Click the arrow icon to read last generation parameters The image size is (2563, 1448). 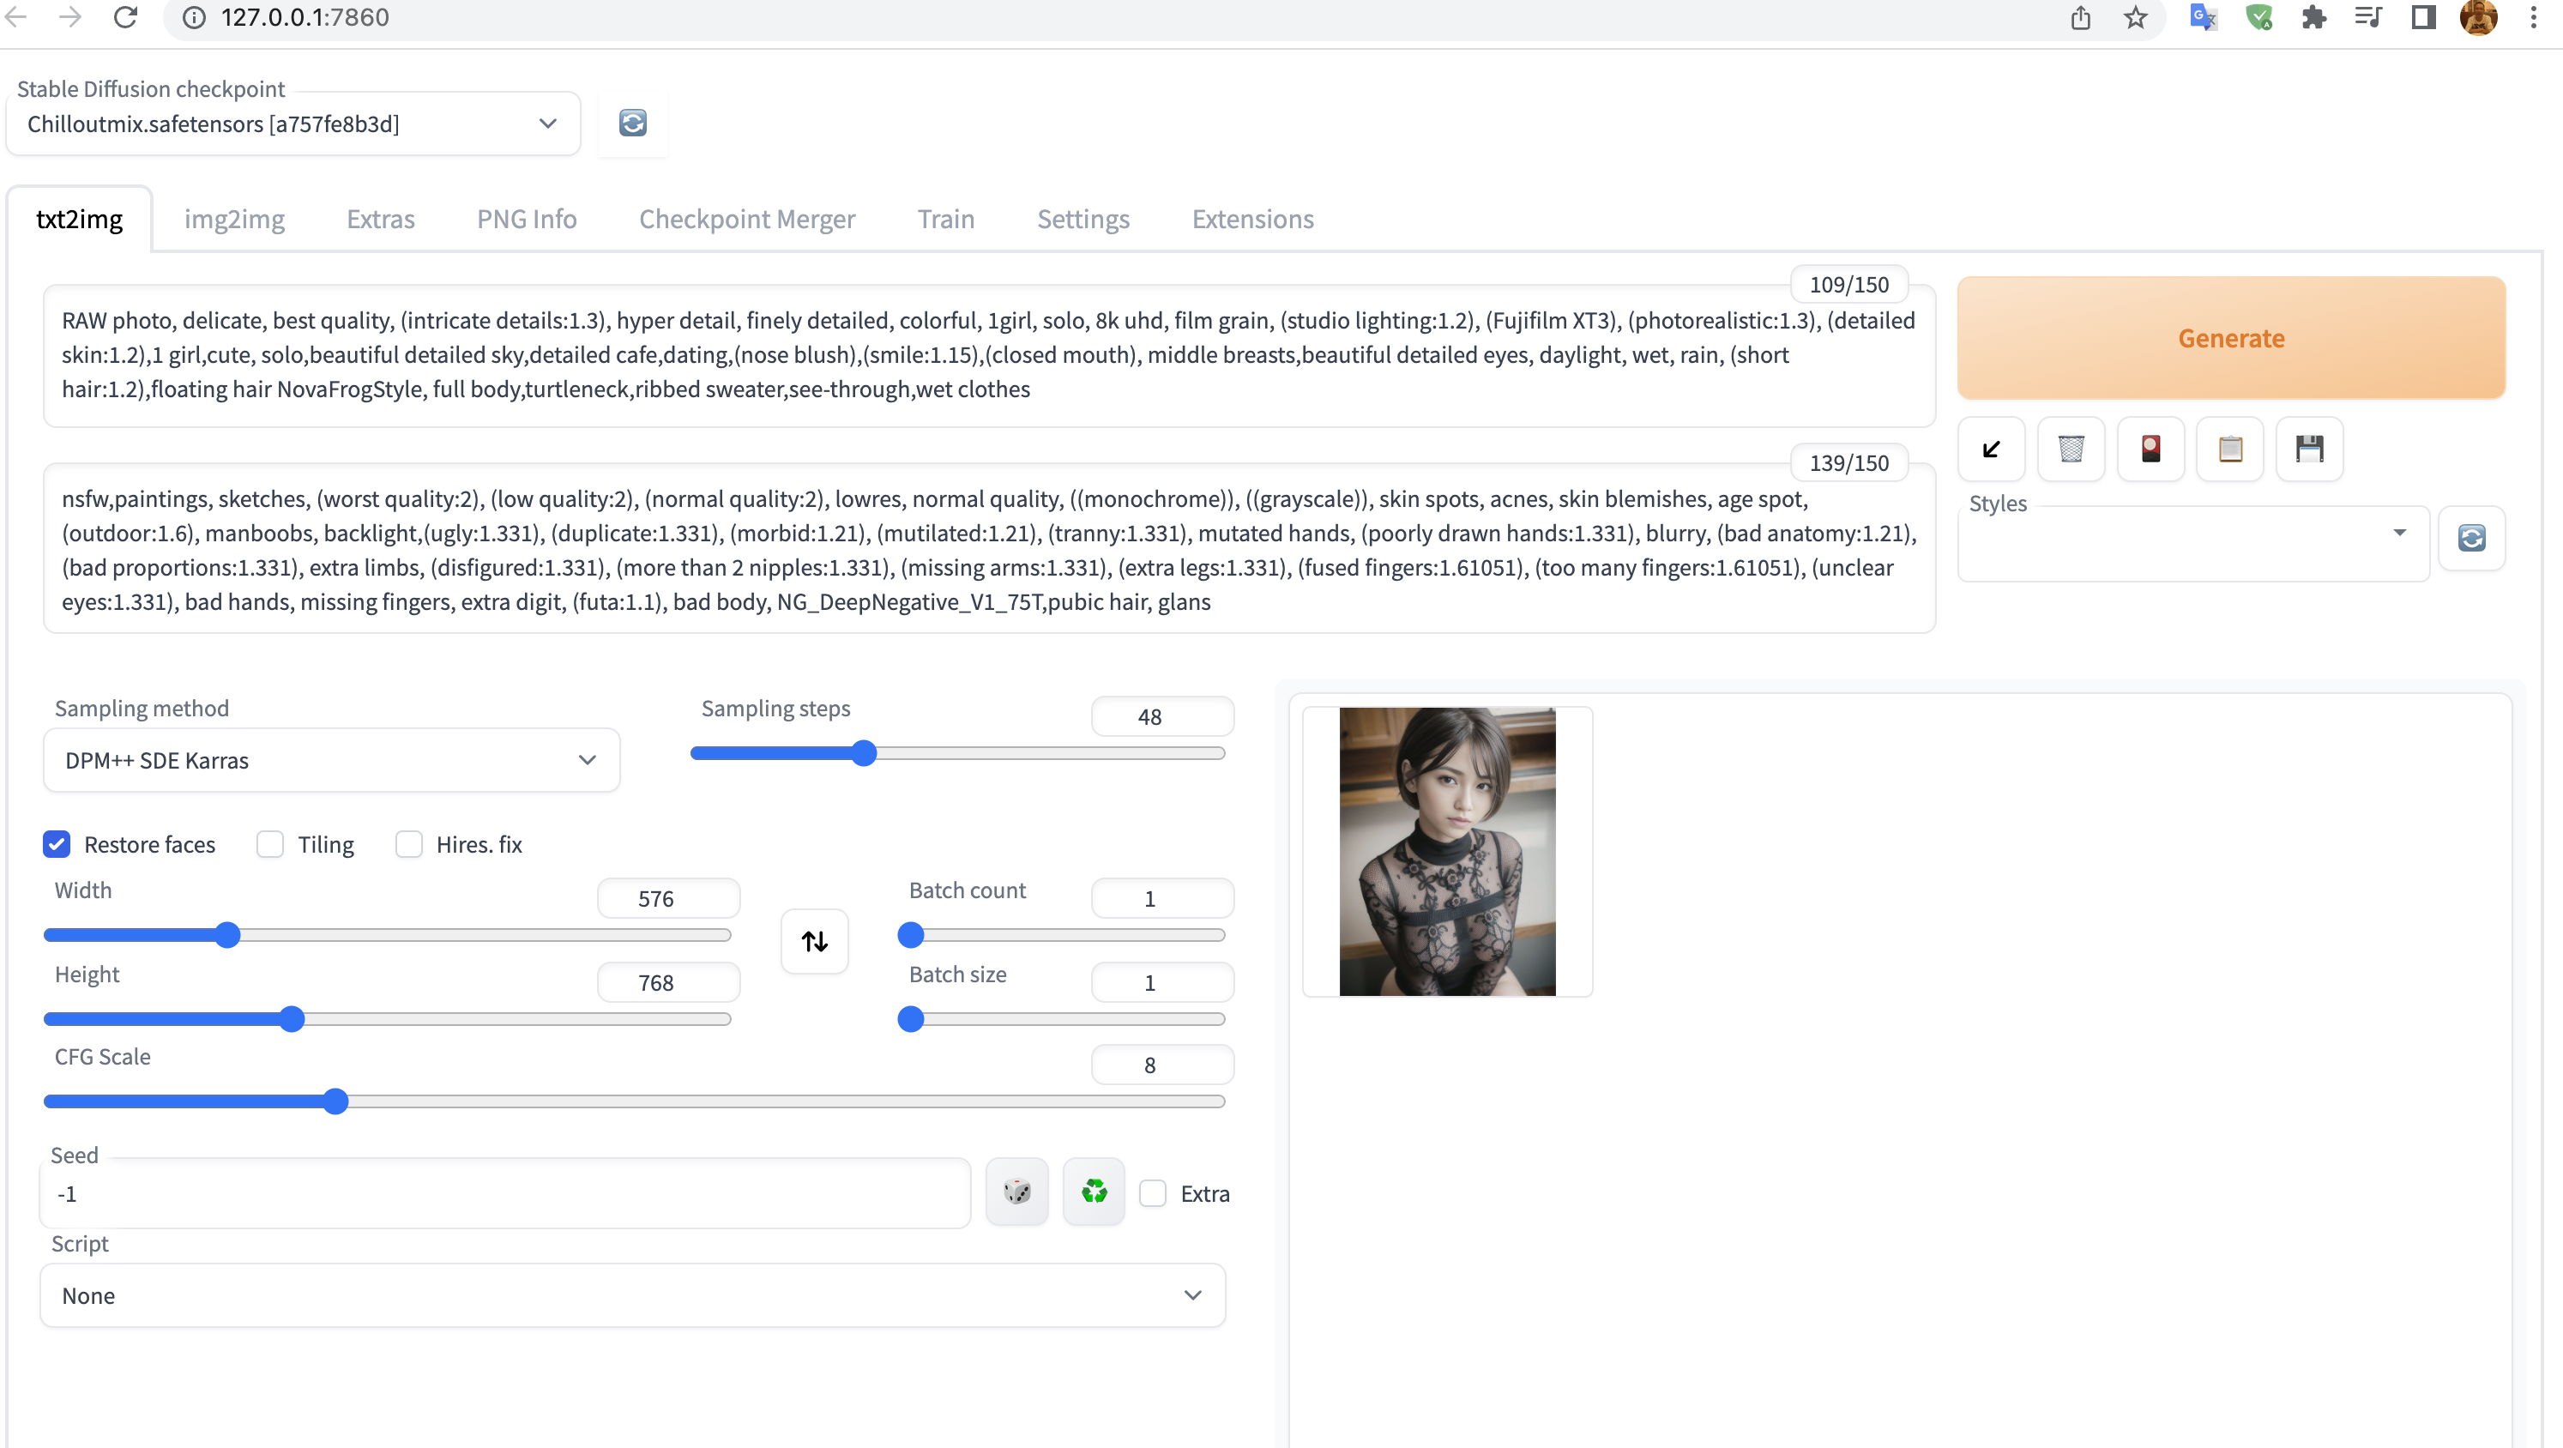(x=1991, y=449)
